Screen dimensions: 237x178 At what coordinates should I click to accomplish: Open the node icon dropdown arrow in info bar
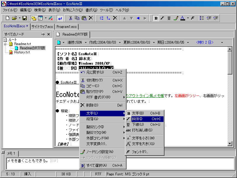(63, 42)
